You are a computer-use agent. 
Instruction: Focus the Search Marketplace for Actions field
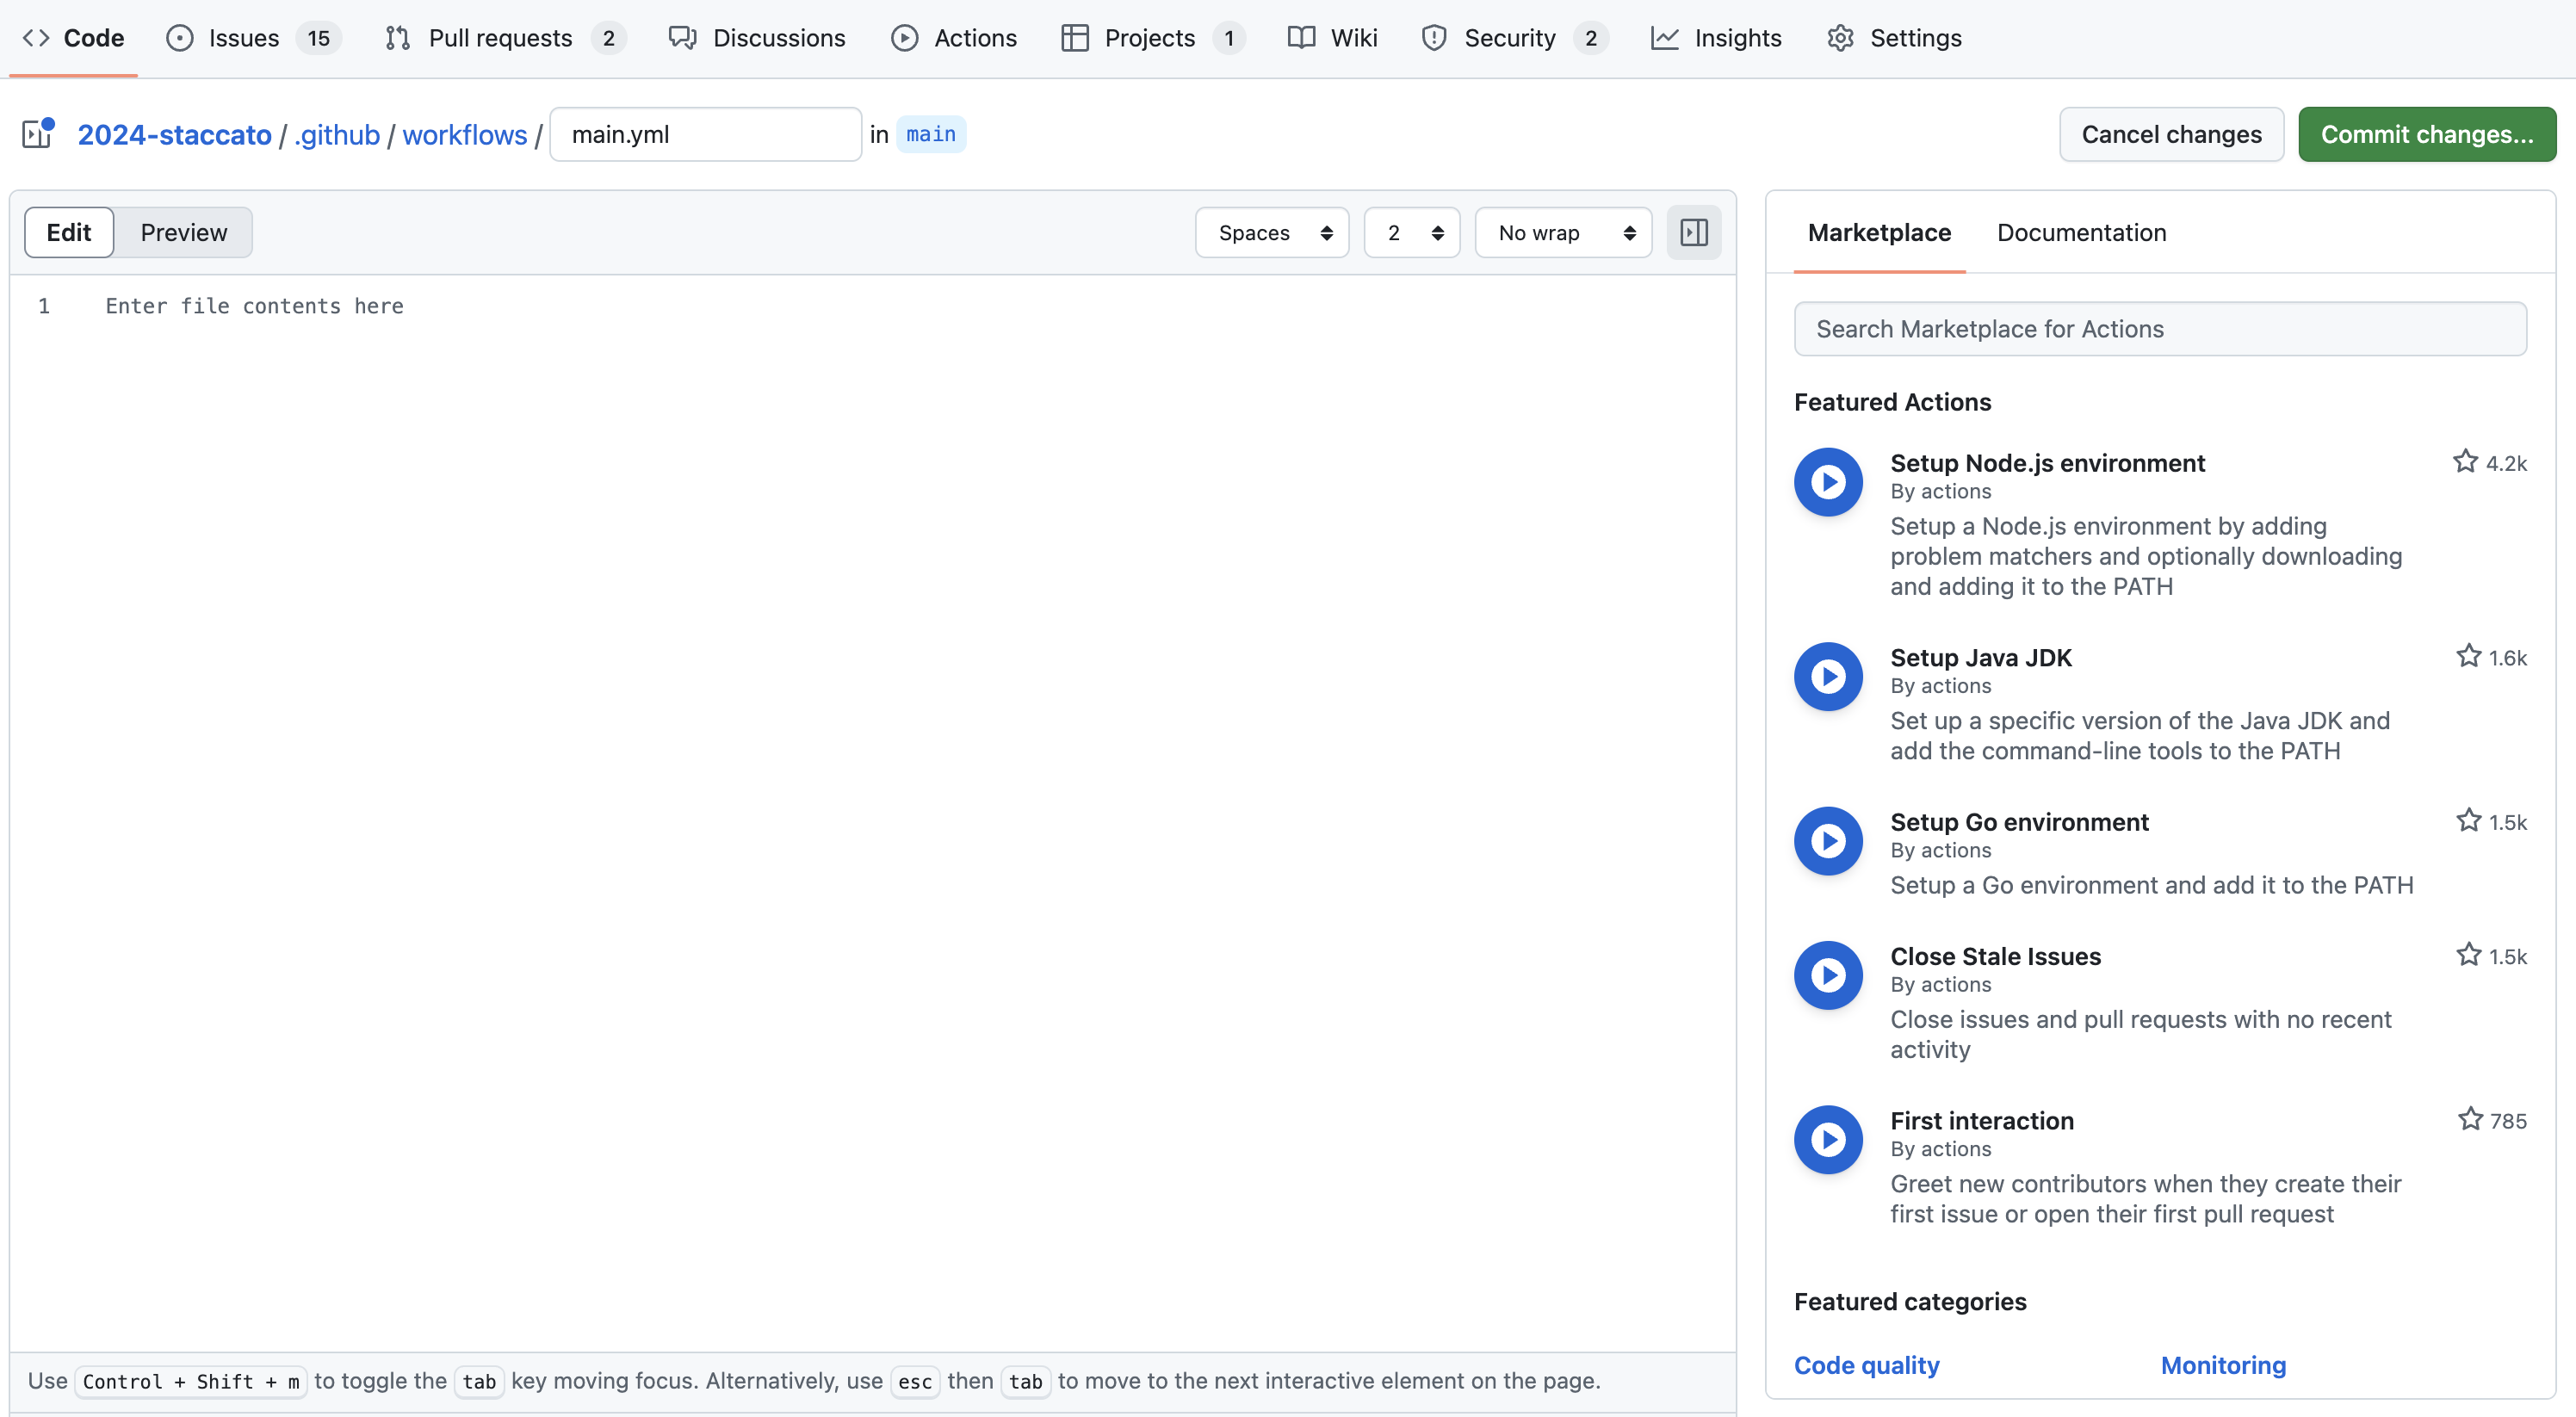2160,329
